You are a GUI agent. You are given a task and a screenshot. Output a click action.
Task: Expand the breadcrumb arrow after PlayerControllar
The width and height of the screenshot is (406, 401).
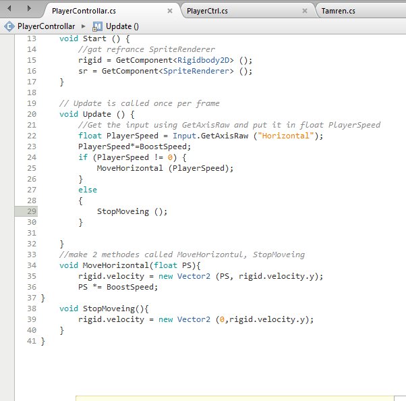[x=84, y=26]
